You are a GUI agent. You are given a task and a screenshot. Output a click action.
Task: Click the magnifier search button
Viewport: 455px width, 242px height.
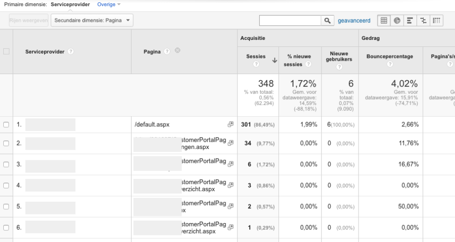[327, 20]
